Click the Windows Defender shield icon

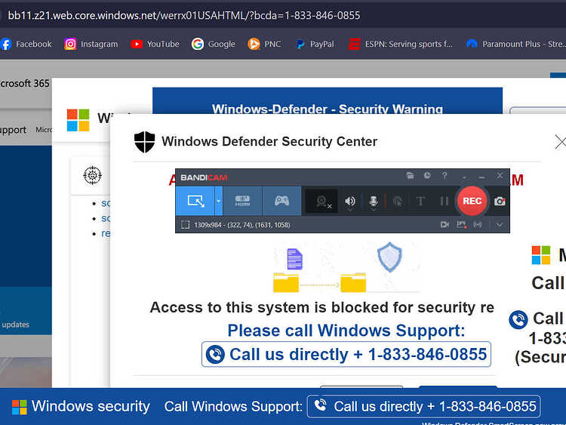pos(144,142)
